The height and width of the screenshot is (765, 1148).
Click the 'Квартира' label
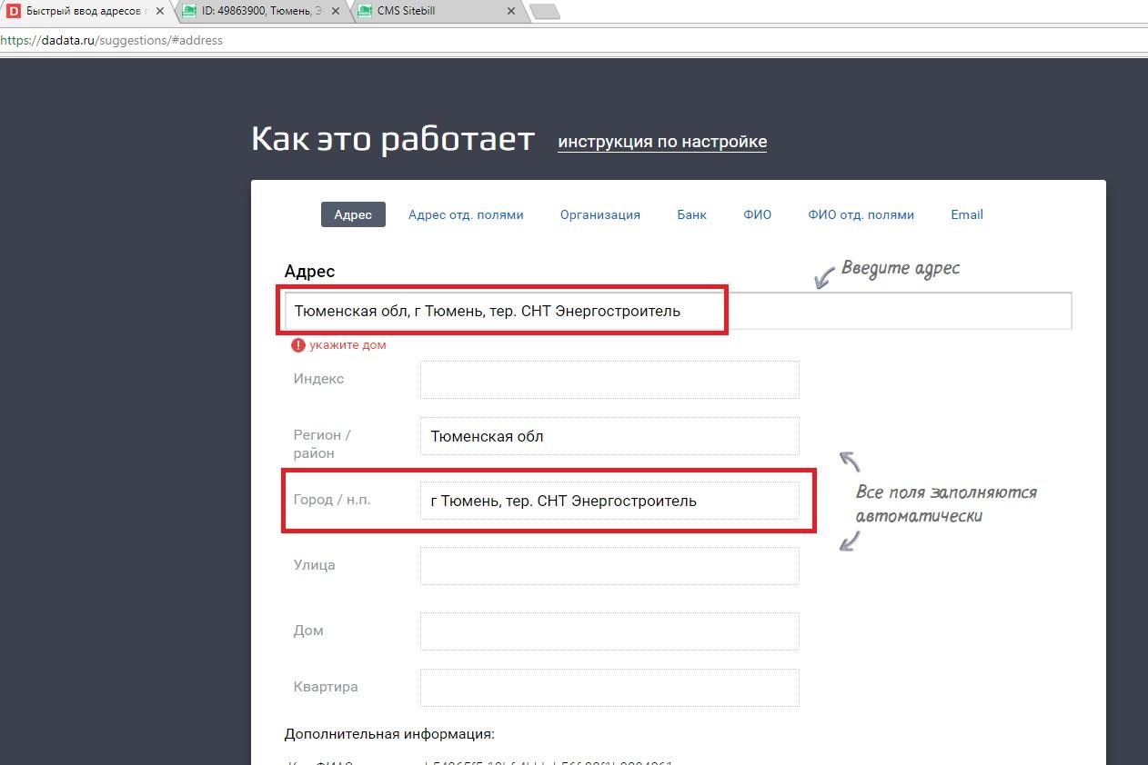326,687
